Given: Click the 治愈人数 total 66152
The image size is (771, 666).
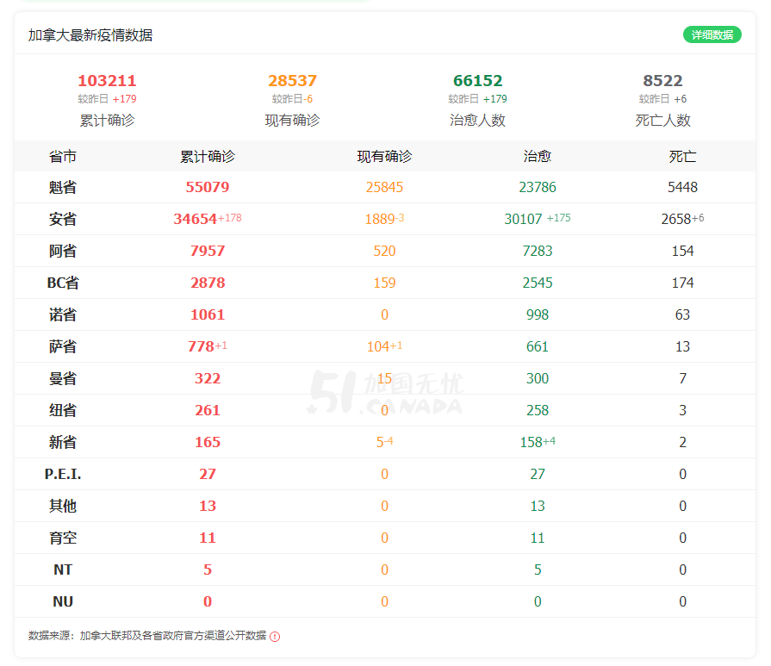Looking at the screenshot, I should [x=477, y=81].
